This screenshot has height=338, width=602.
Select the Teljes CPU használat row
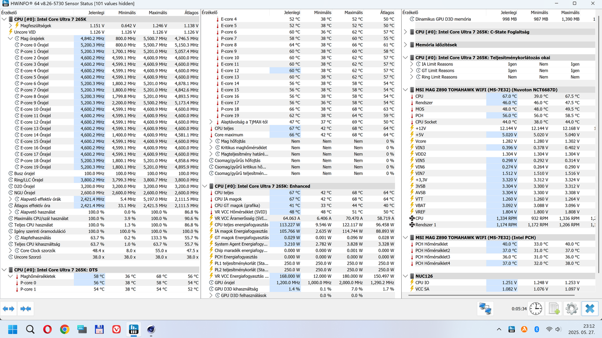(x=100, y=225)
